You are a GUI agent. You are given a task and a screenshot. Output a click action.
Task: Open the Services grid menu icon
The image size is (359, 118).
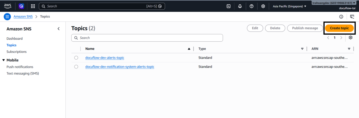(33, 6)
